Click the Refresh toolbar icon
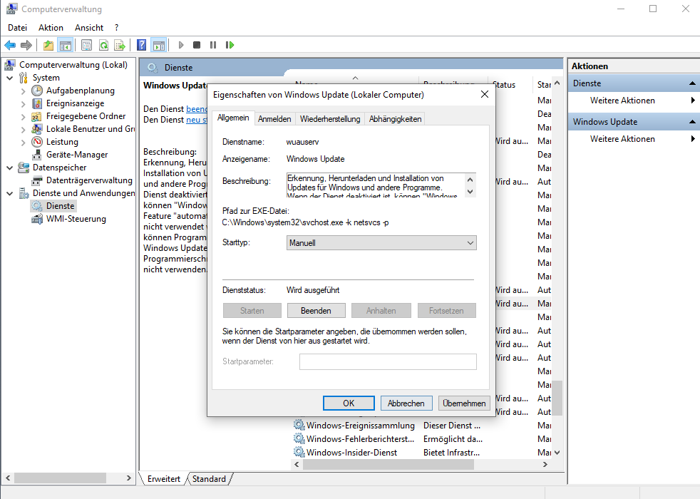The height and width of the screenshot is (499, 700). [103, 45]
